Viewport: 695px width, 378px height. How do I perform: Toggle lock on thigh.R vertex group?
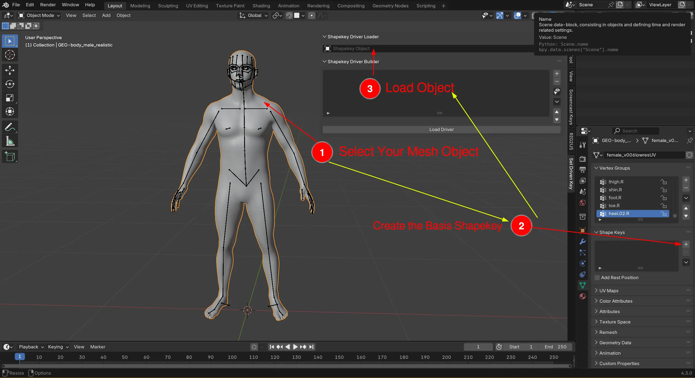tap(664, 182)
